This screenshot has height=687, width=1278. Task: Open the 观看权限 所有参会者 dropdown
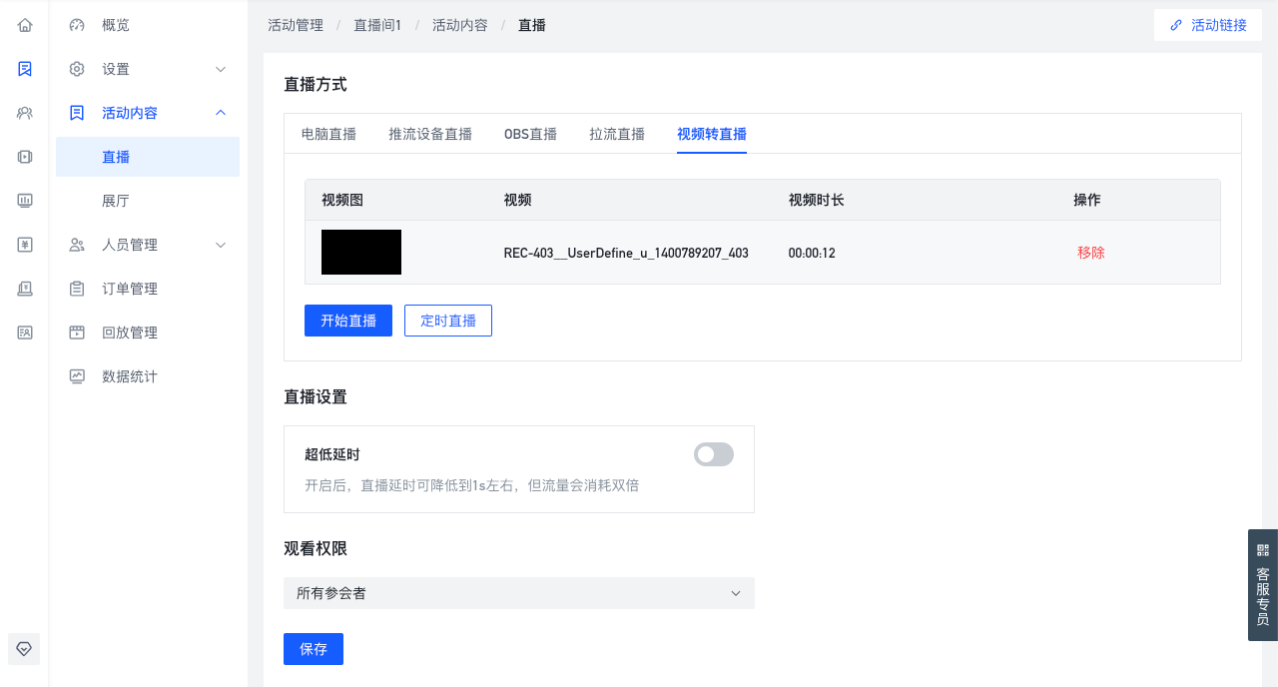pyautogui.click(x=519, y=593)
